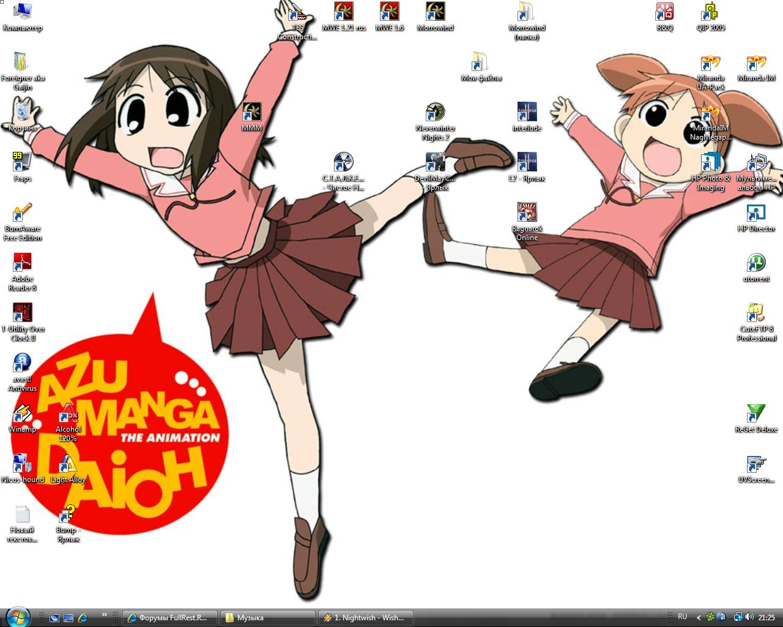Launch Neverwinter Nights 2 shortcut
783x627 pixels.
click(x=435, y=121)
